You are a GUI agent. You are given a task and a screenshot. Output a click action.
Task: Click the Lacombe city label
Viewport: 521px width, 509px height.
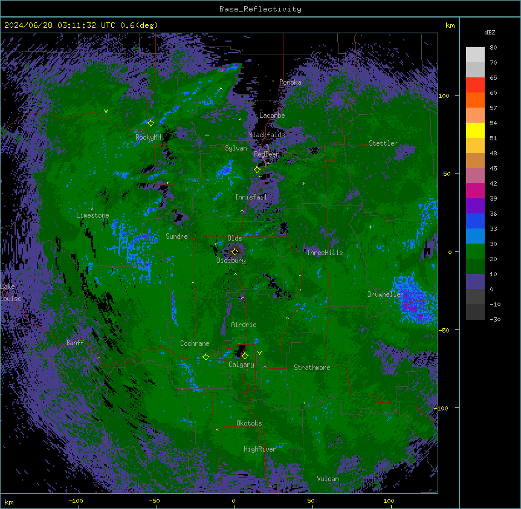[x=272, y=115]
